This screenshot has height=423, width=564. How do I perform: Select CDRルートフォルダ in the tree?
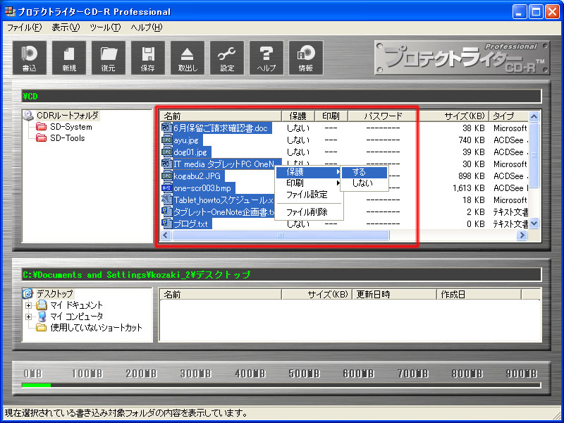[67, 116]
